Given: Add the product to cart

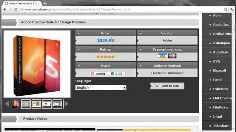Looking at the screenshot, I should tap(167, 86).
